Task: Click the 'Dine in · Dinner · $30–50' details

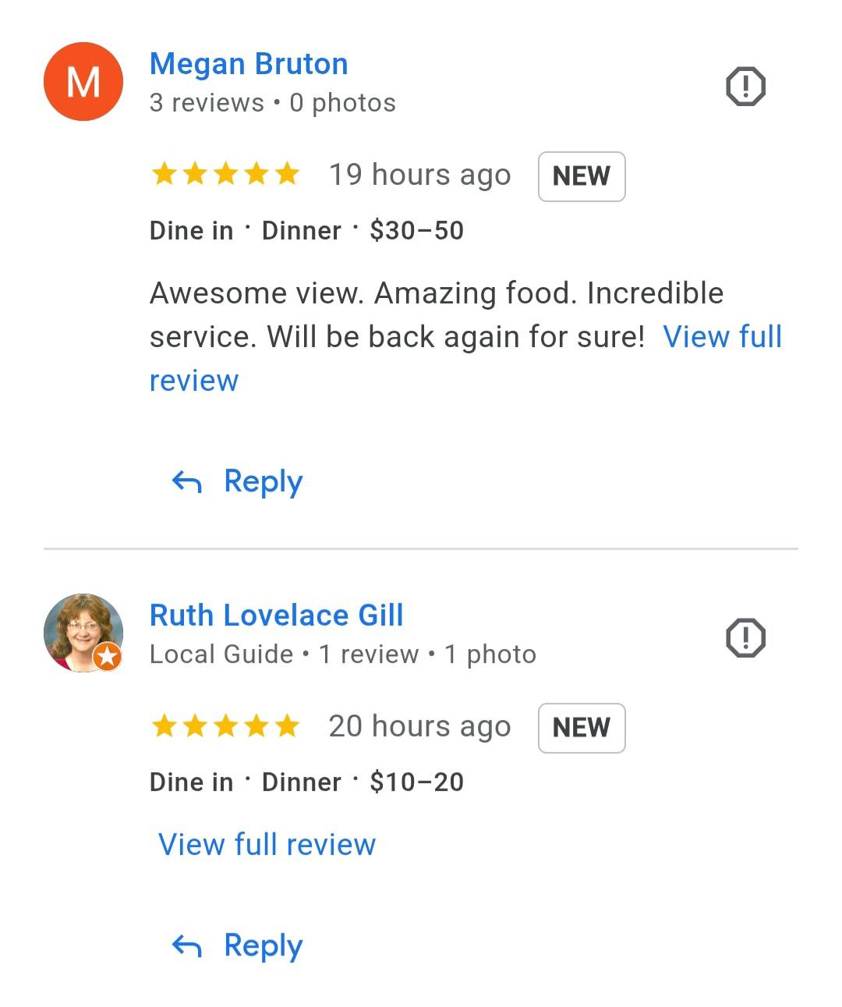Action: (x=306, y=231)
